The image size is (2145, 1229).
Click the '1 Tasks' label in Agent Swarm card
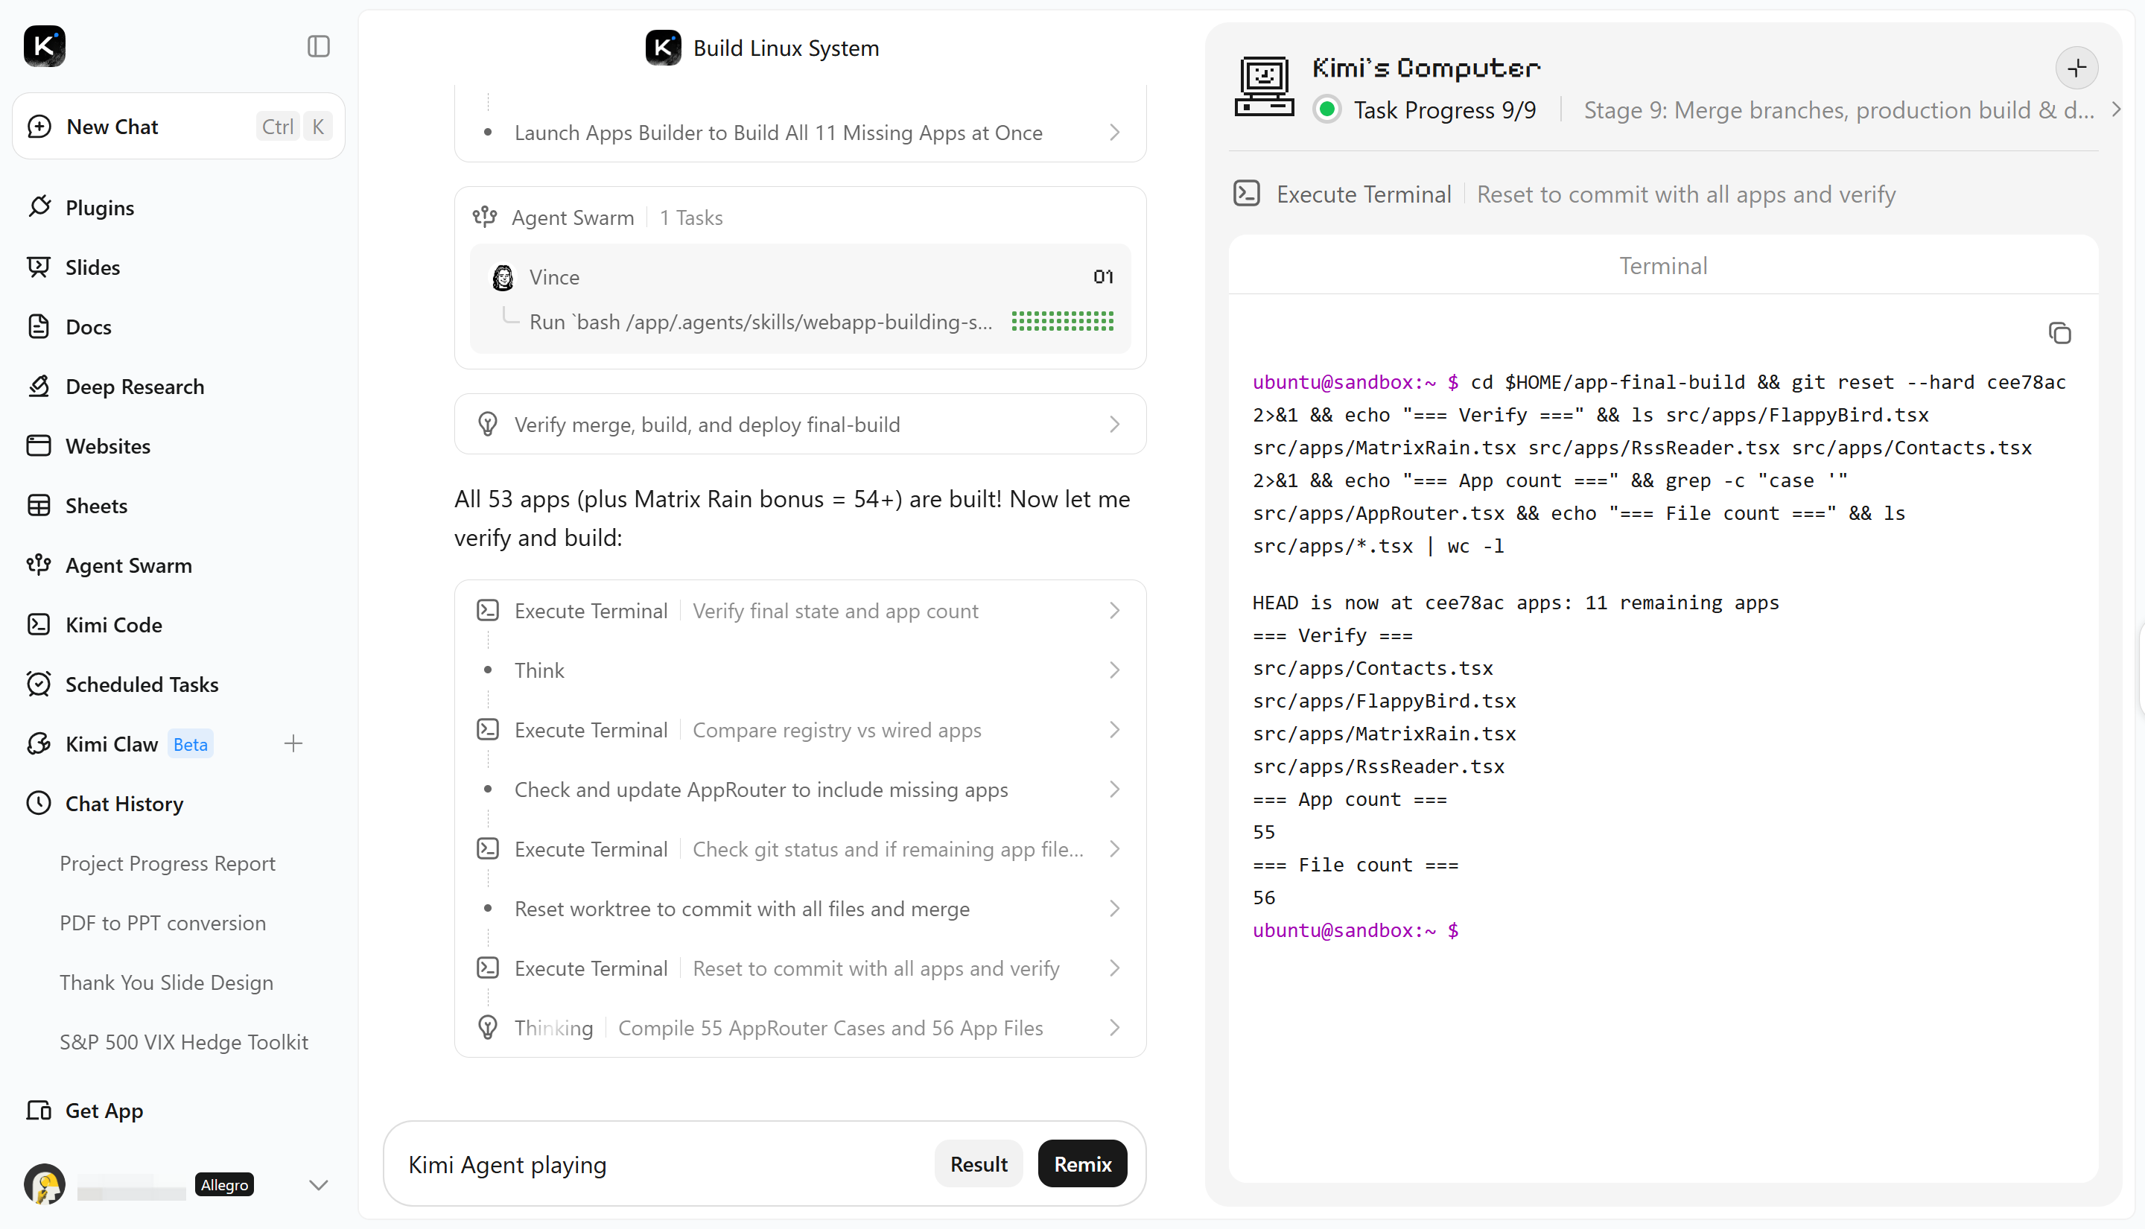[x=691, y=217]
